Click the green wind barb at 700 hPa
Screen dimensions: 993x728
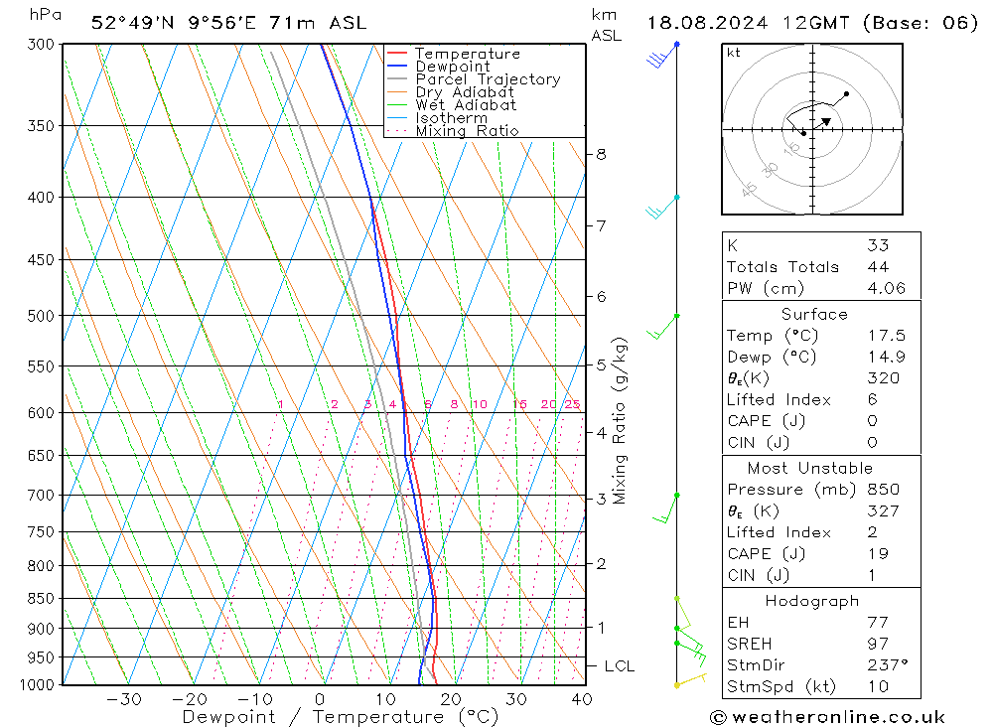point(666,509)
